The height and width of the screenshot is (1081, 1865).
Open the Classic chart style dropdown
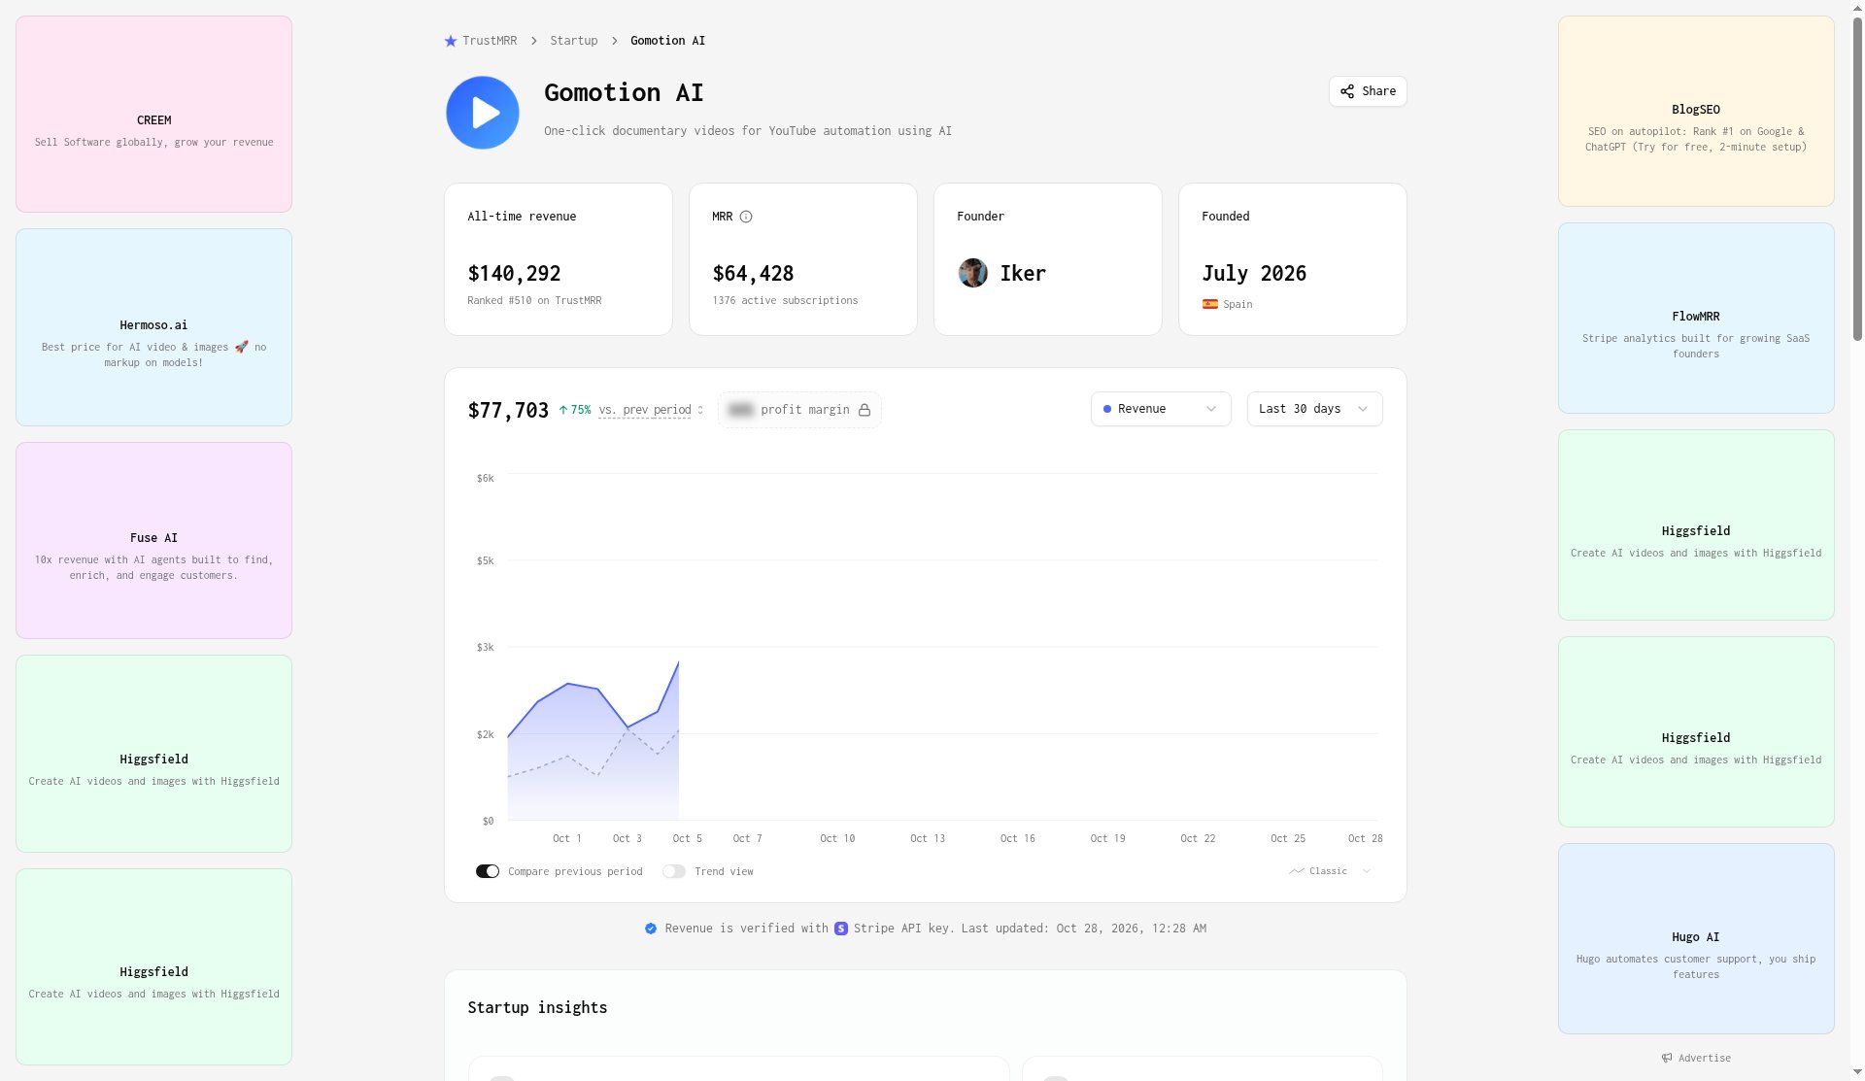coord(1331,871)
